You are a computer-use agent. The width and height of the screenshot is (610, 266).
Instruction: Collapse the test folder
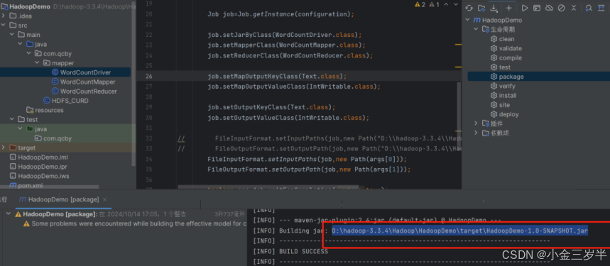coord(11,120)
